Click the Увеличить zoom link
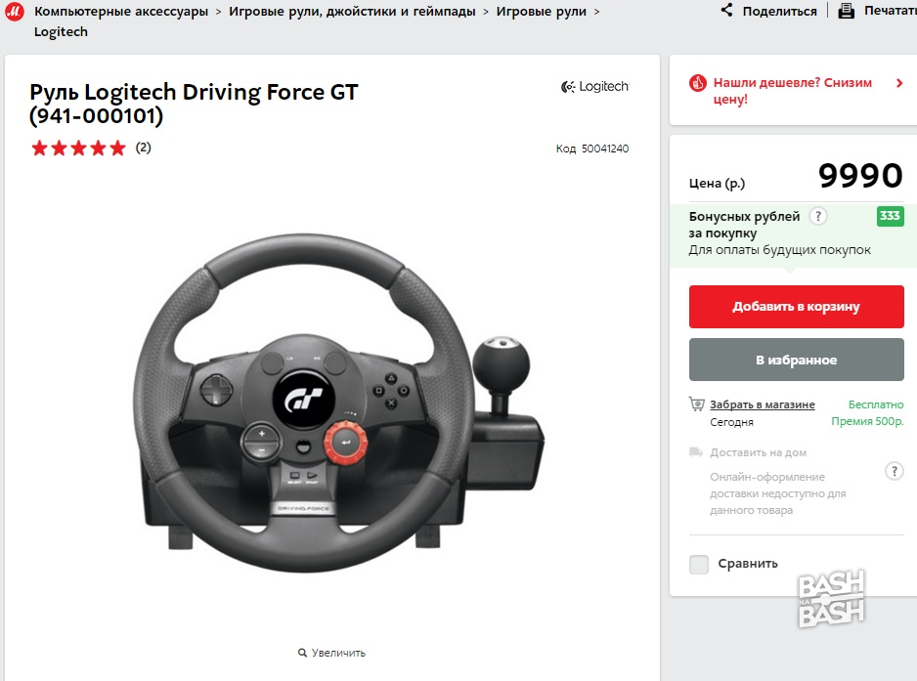 pyautogui.click(x=338, y=653)
